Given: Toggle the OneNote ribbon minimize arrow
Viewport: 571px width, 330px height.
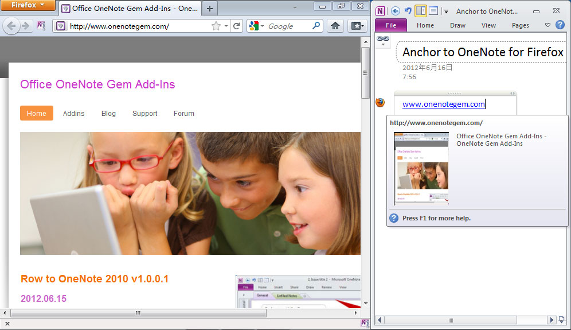Looking at the screenshot, I should tap(547, 25).
